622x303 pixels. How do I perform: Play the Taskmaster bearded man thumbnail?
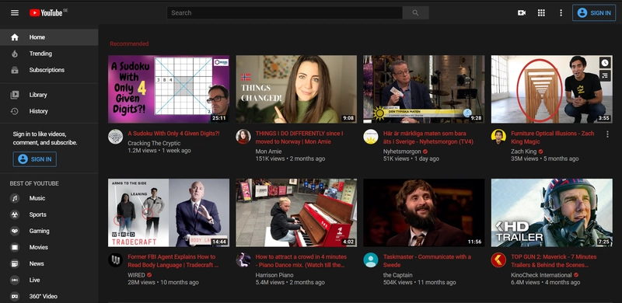click(424, 213)
